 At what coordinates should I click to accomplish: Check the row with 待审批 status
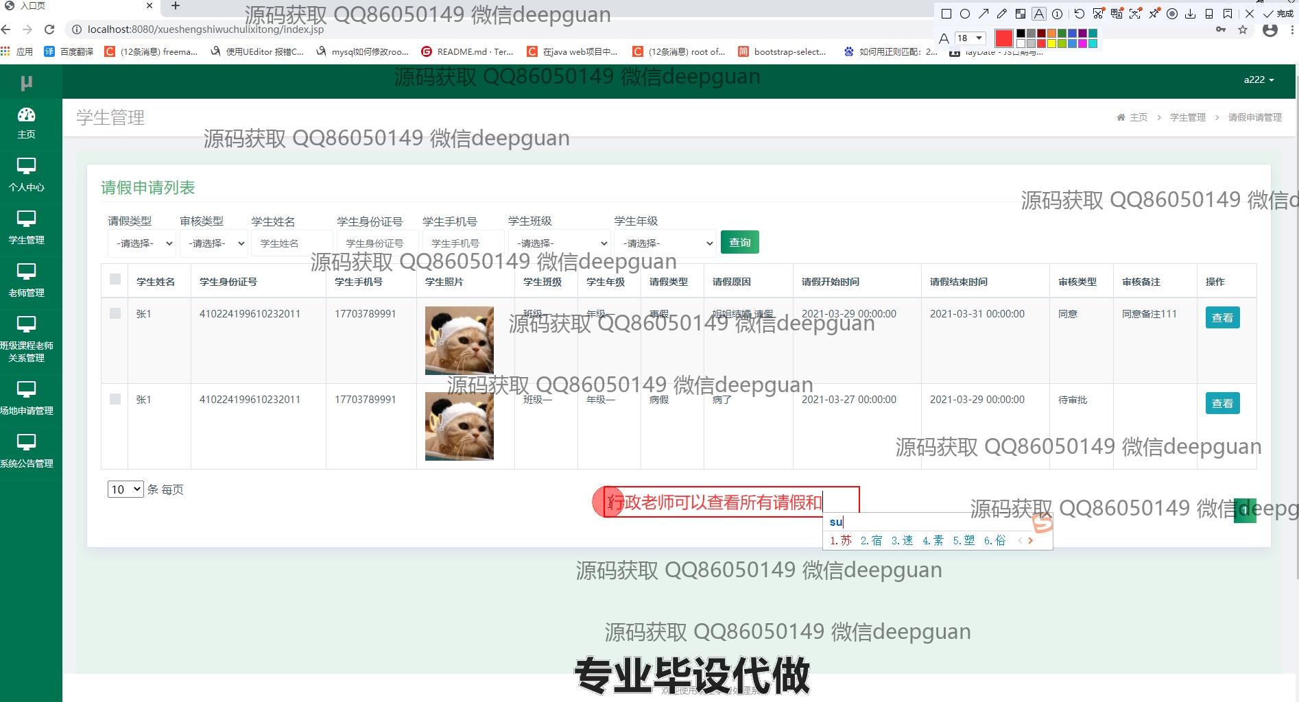pos(115,399)
